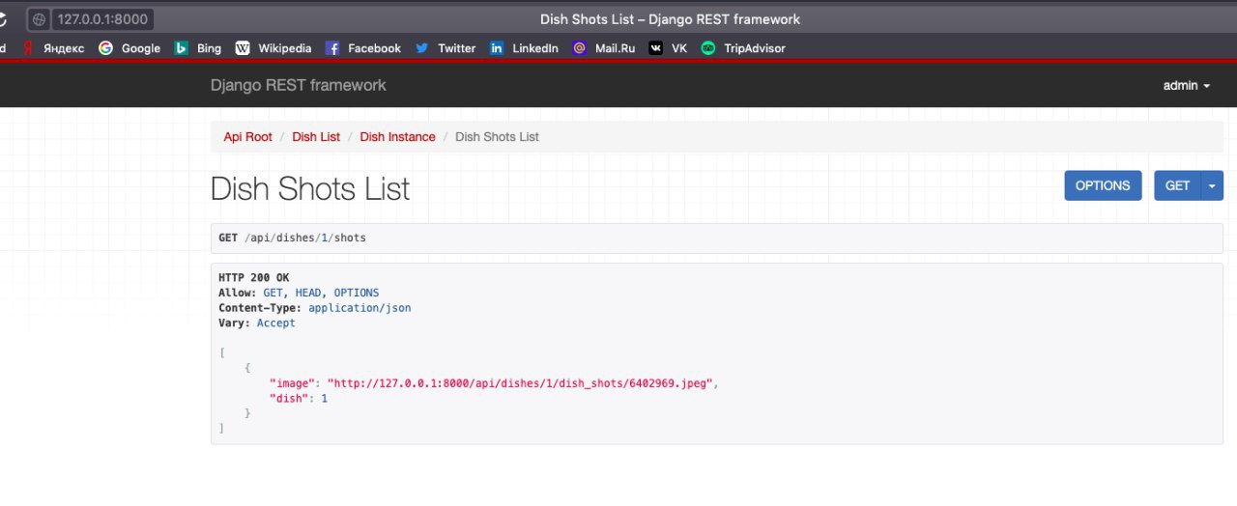Click the "dish": 1 JSON field
This screenshot has width=1237, height=506.
tap(299, 398)
